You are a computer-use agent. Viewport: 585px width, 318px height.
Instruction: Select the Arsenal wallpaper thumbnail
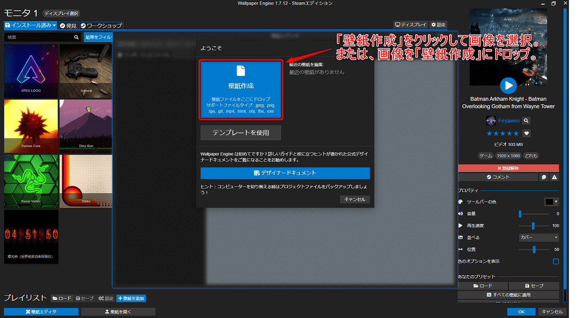(86, 71)
